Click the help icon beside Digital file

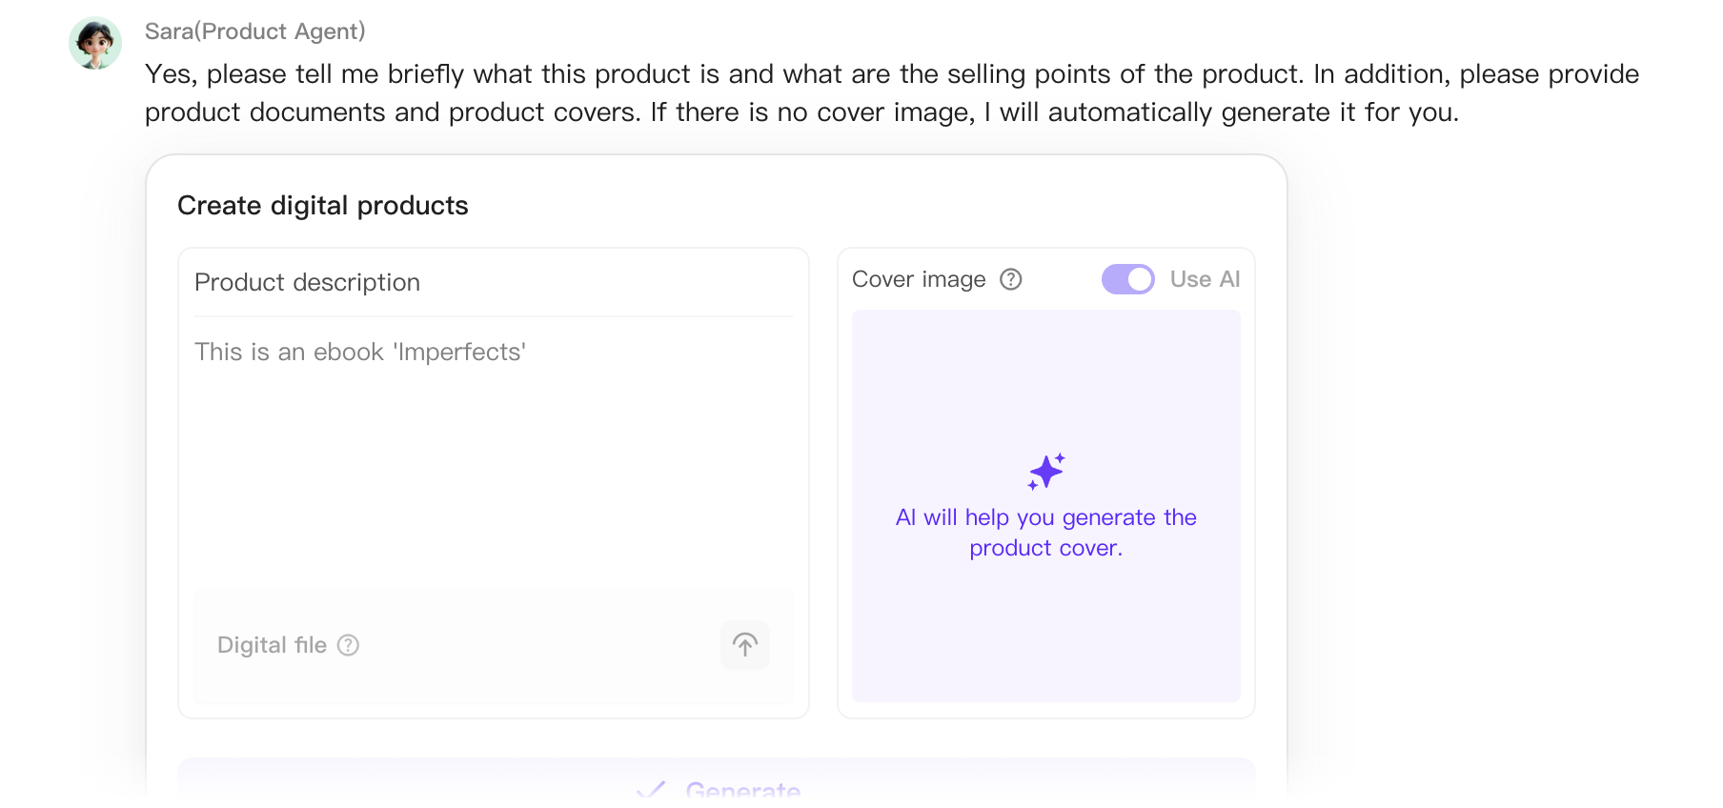(x=349, y=645)
